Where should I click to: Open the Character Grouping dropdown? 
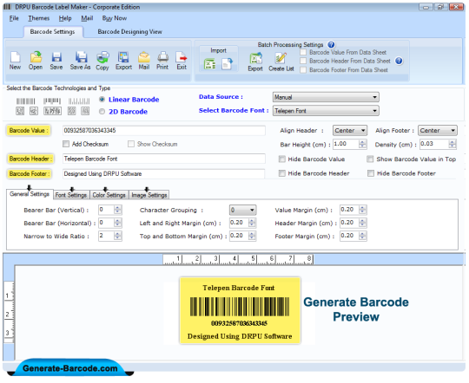[243, 211]
